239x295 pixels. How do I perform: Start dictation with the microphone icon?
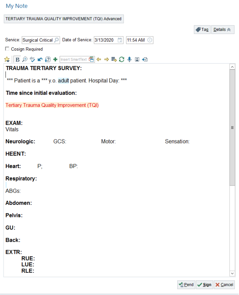[x=129, y=60]
